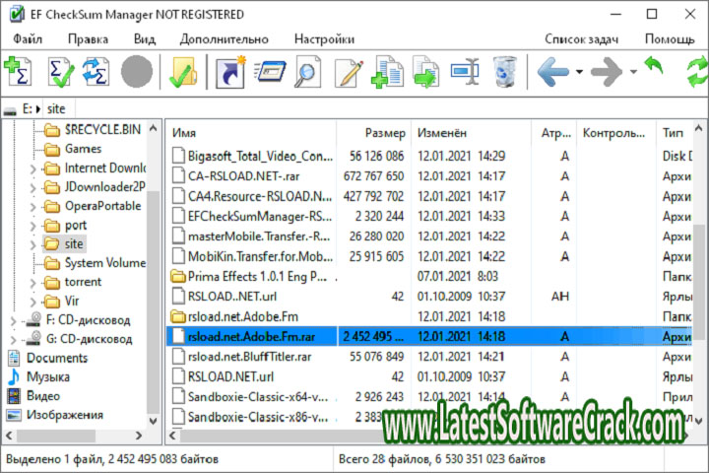Open the Правка menu
This screenshot has height=473, width=709.
89,39
